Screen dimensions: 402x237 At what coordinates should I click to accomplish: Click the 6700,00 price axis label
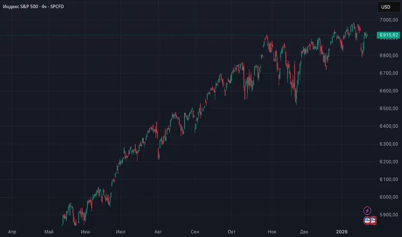pos(389,73)
